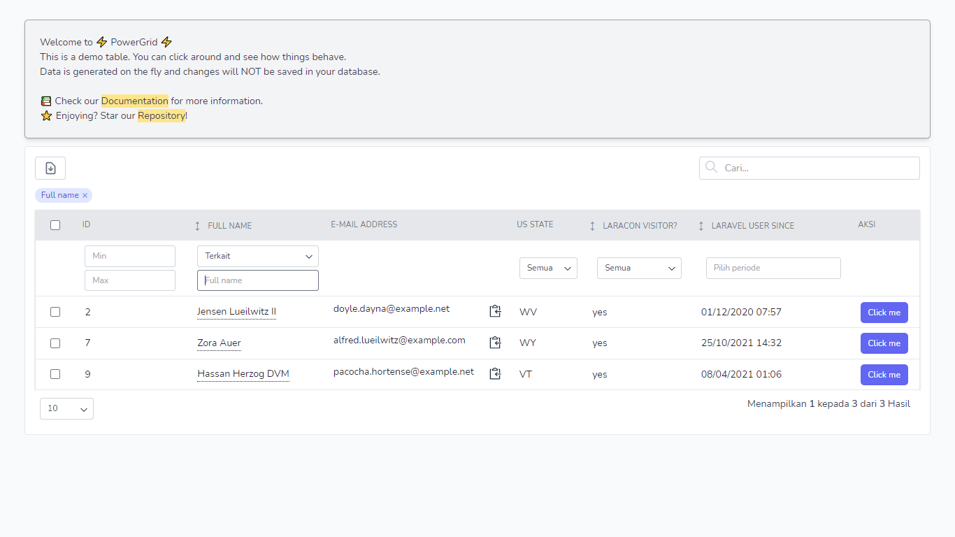This screenshot has height=537, width=955.
Task: Star the Repository via its highlighted link
Action: click(161, 115)
